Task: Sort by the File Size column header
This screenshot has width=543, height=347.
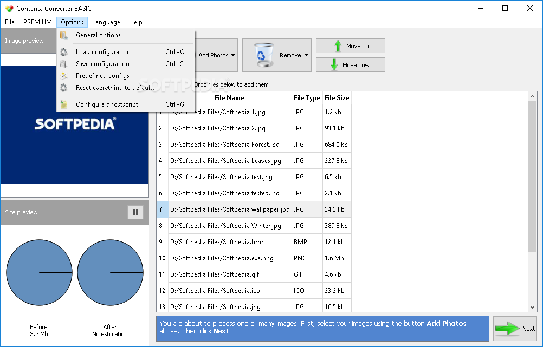Action: [x=337, y=98]
